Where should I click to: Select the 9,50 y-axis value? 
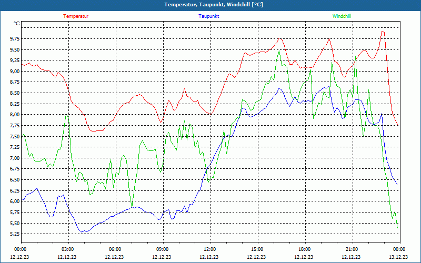click(x=15, y=49)
